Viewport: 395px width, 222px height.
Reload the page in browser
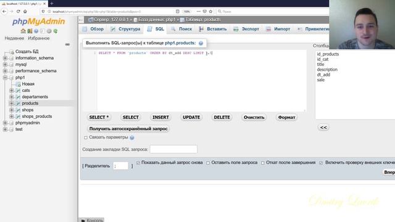point(18,11)
